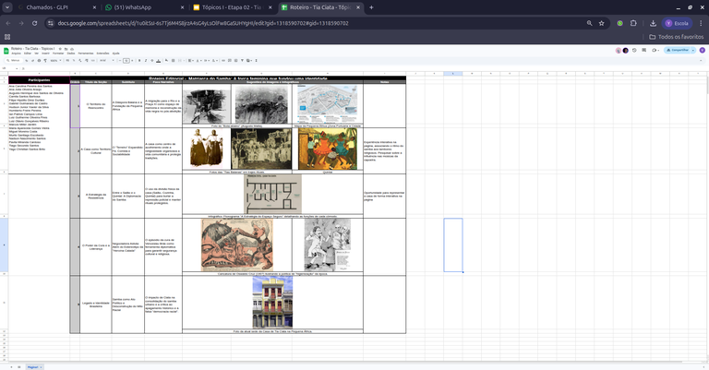Open the horizontal align dropdown

point(191,61)
